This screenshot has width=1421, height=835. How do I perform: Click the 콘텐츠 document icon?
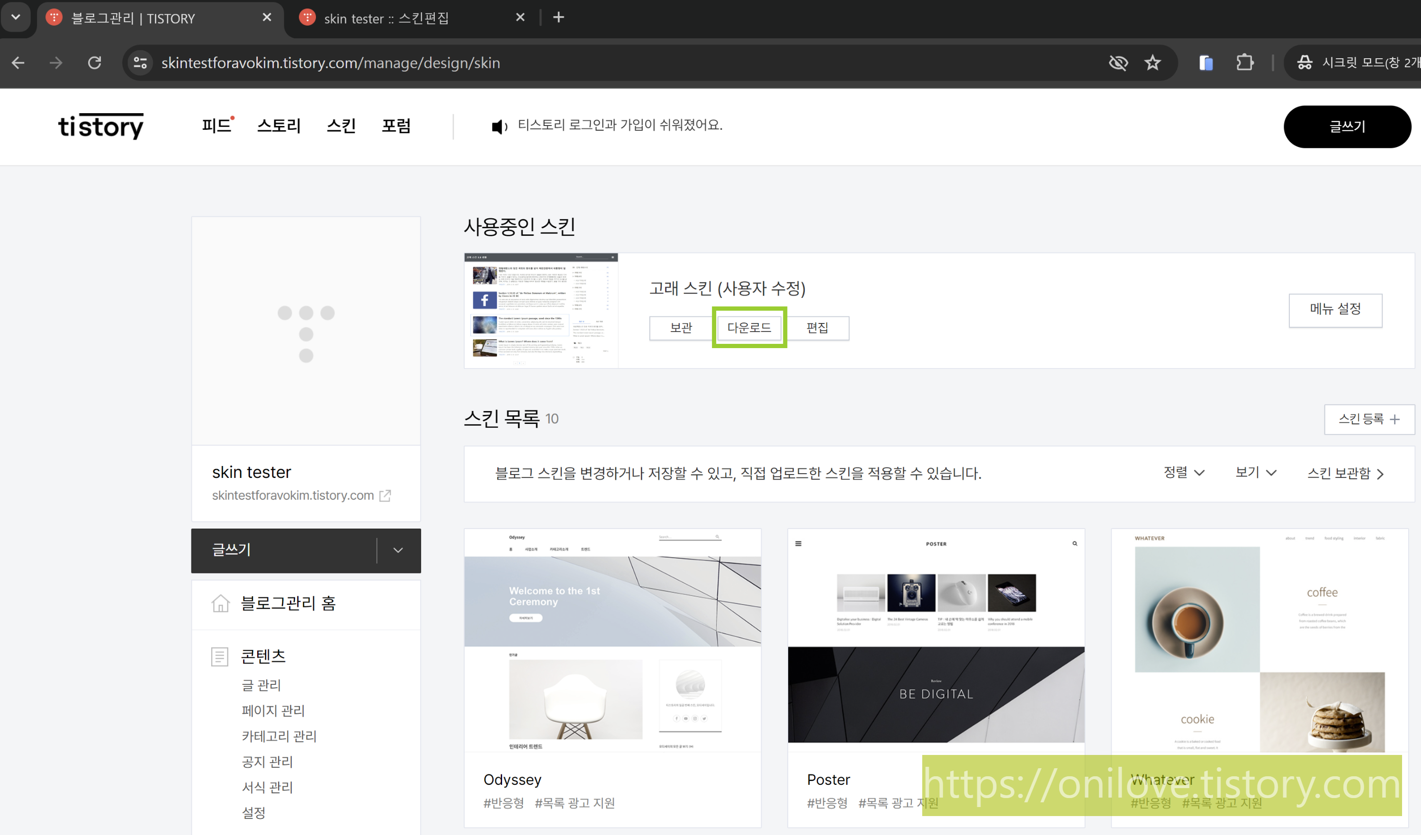[x=219, y=656]
